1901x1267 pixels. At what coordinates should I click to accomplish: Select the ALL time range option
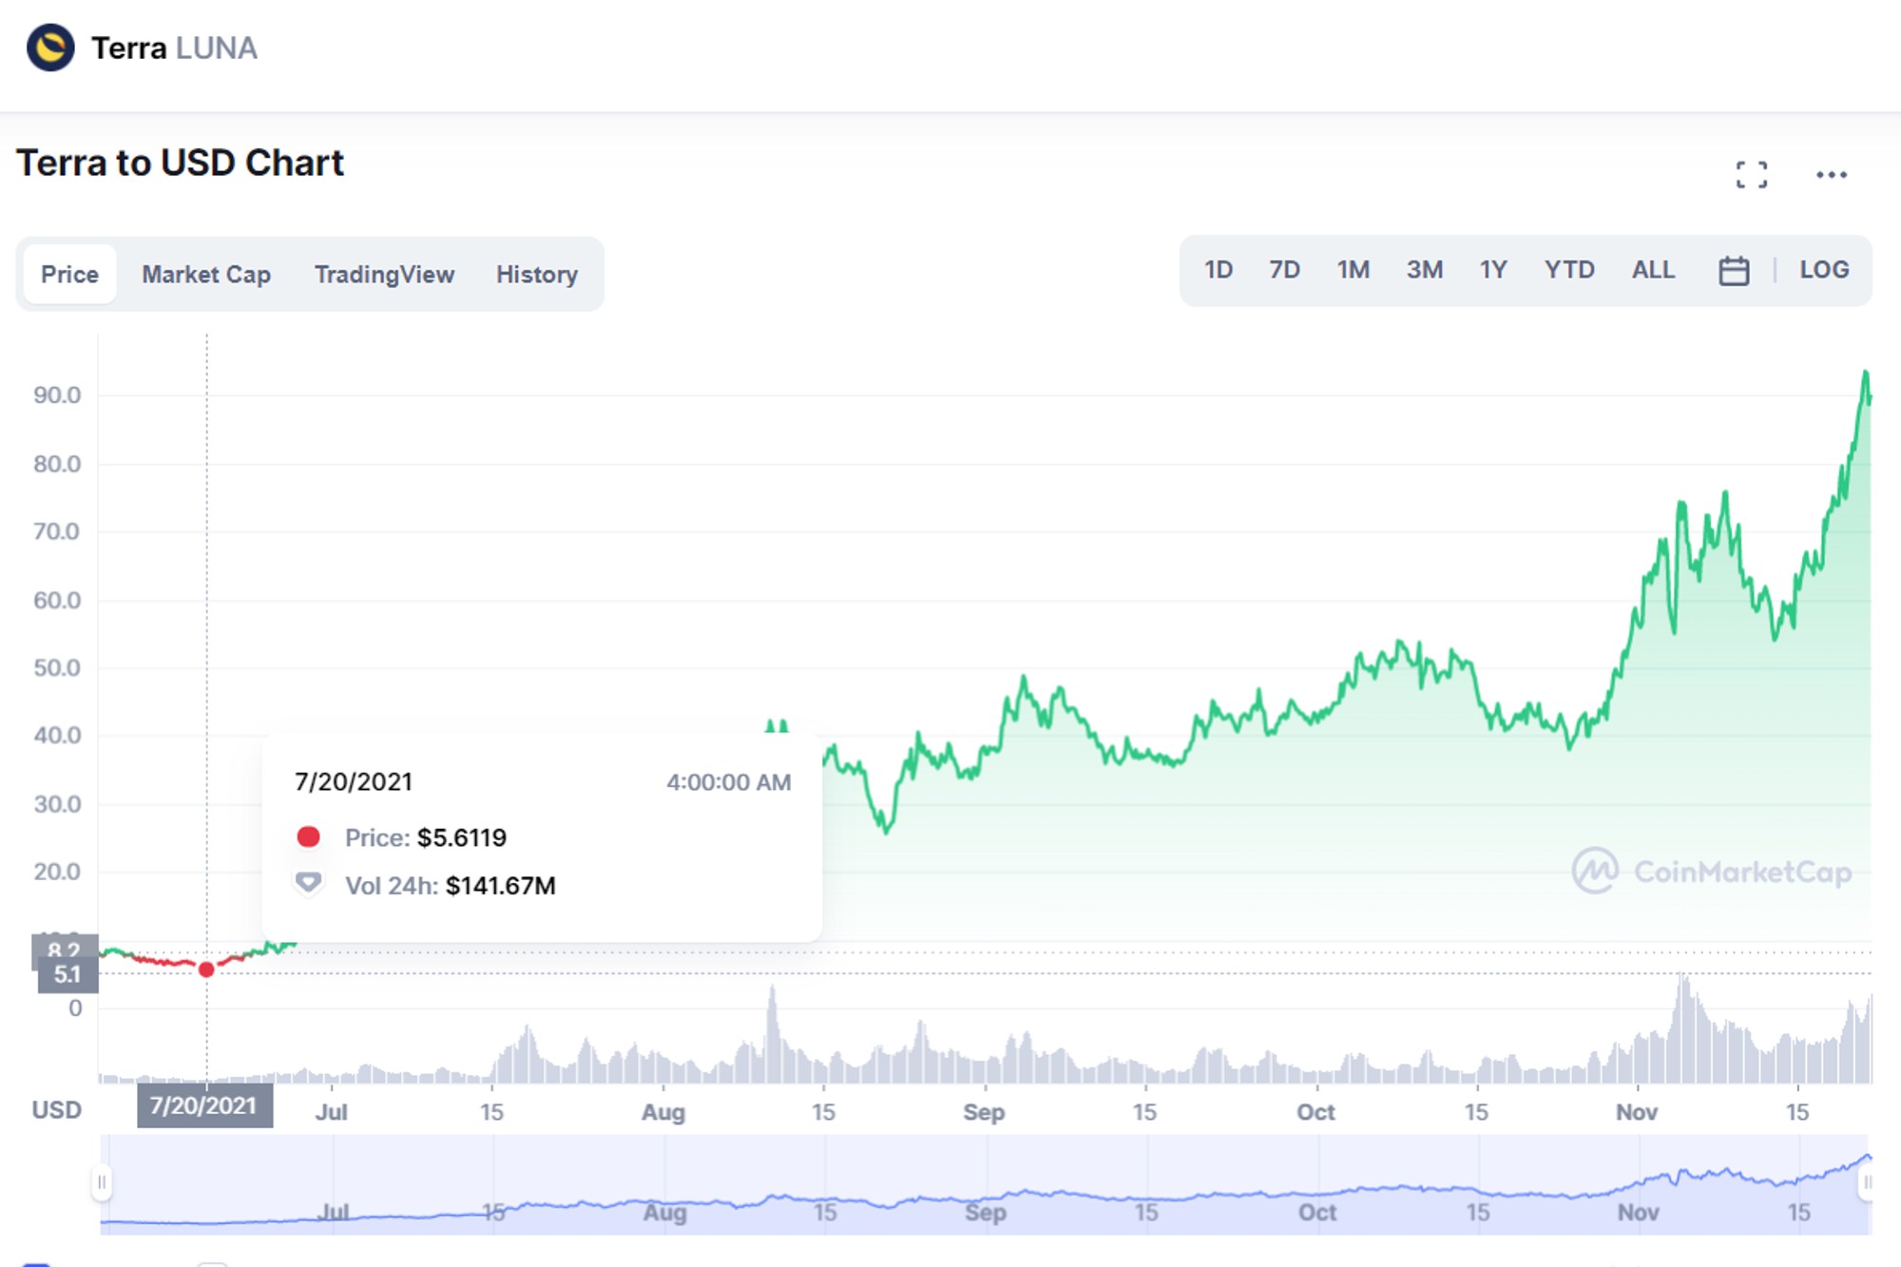(x=1653, y=270)
